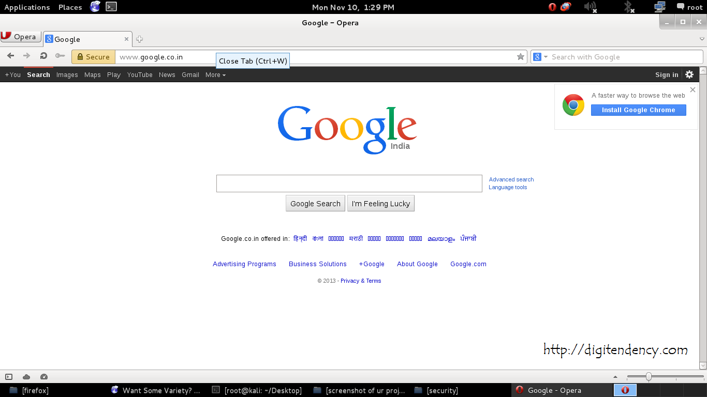This screenshot has width=707, height=397.
Task: Open Maps in Google bar
Action: pyautogui.click(x=93, y=75)
